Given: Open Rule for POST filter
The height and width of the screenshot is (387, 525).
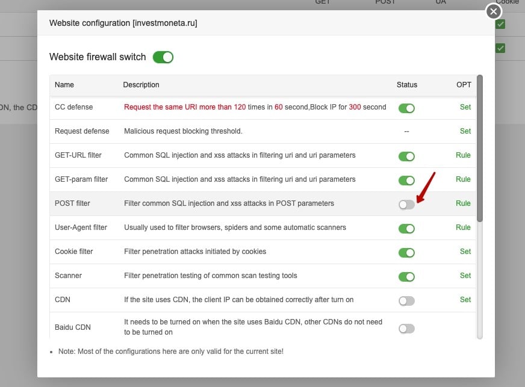Looking at the screenshot, I should [x=463, y=203].
